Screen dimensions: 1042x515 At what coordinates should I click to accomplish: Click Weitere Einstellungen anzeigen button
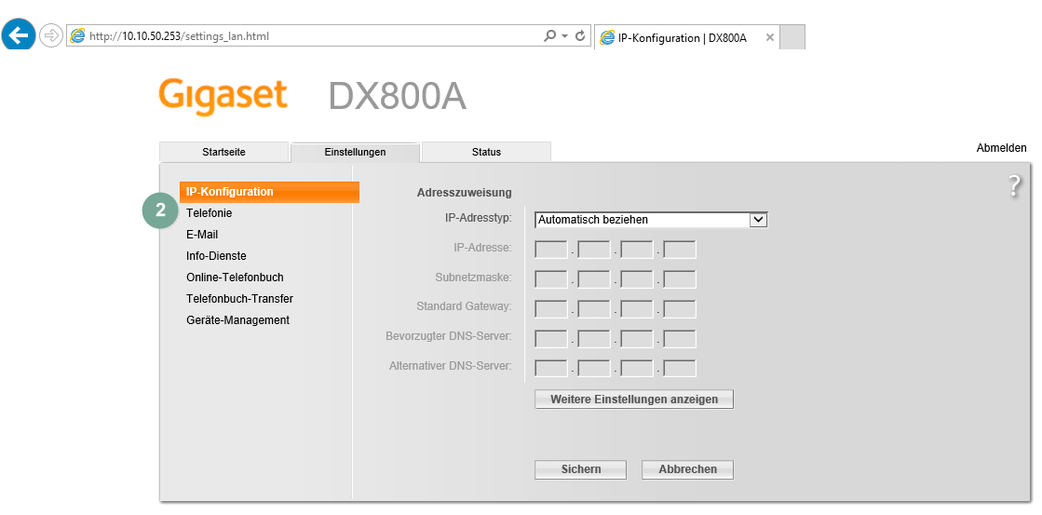pyautogui.click(x=634, y=400)
